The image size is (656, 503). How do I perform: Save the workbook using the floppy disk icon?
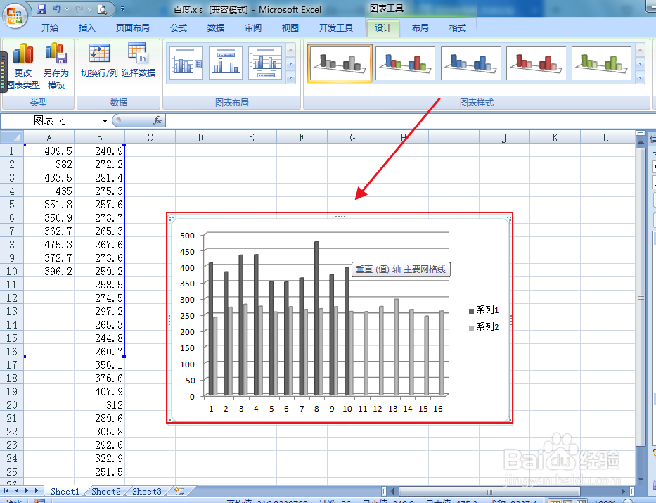(41, 8)
